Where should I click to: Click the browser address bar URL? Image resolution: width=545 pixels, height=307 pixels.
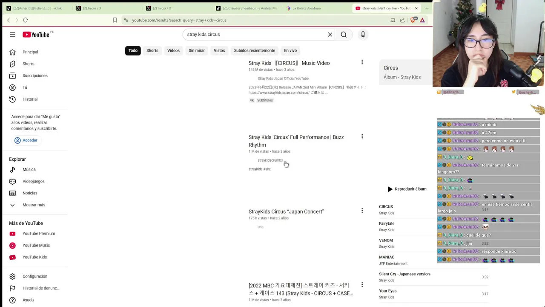(x=179, y=20)
